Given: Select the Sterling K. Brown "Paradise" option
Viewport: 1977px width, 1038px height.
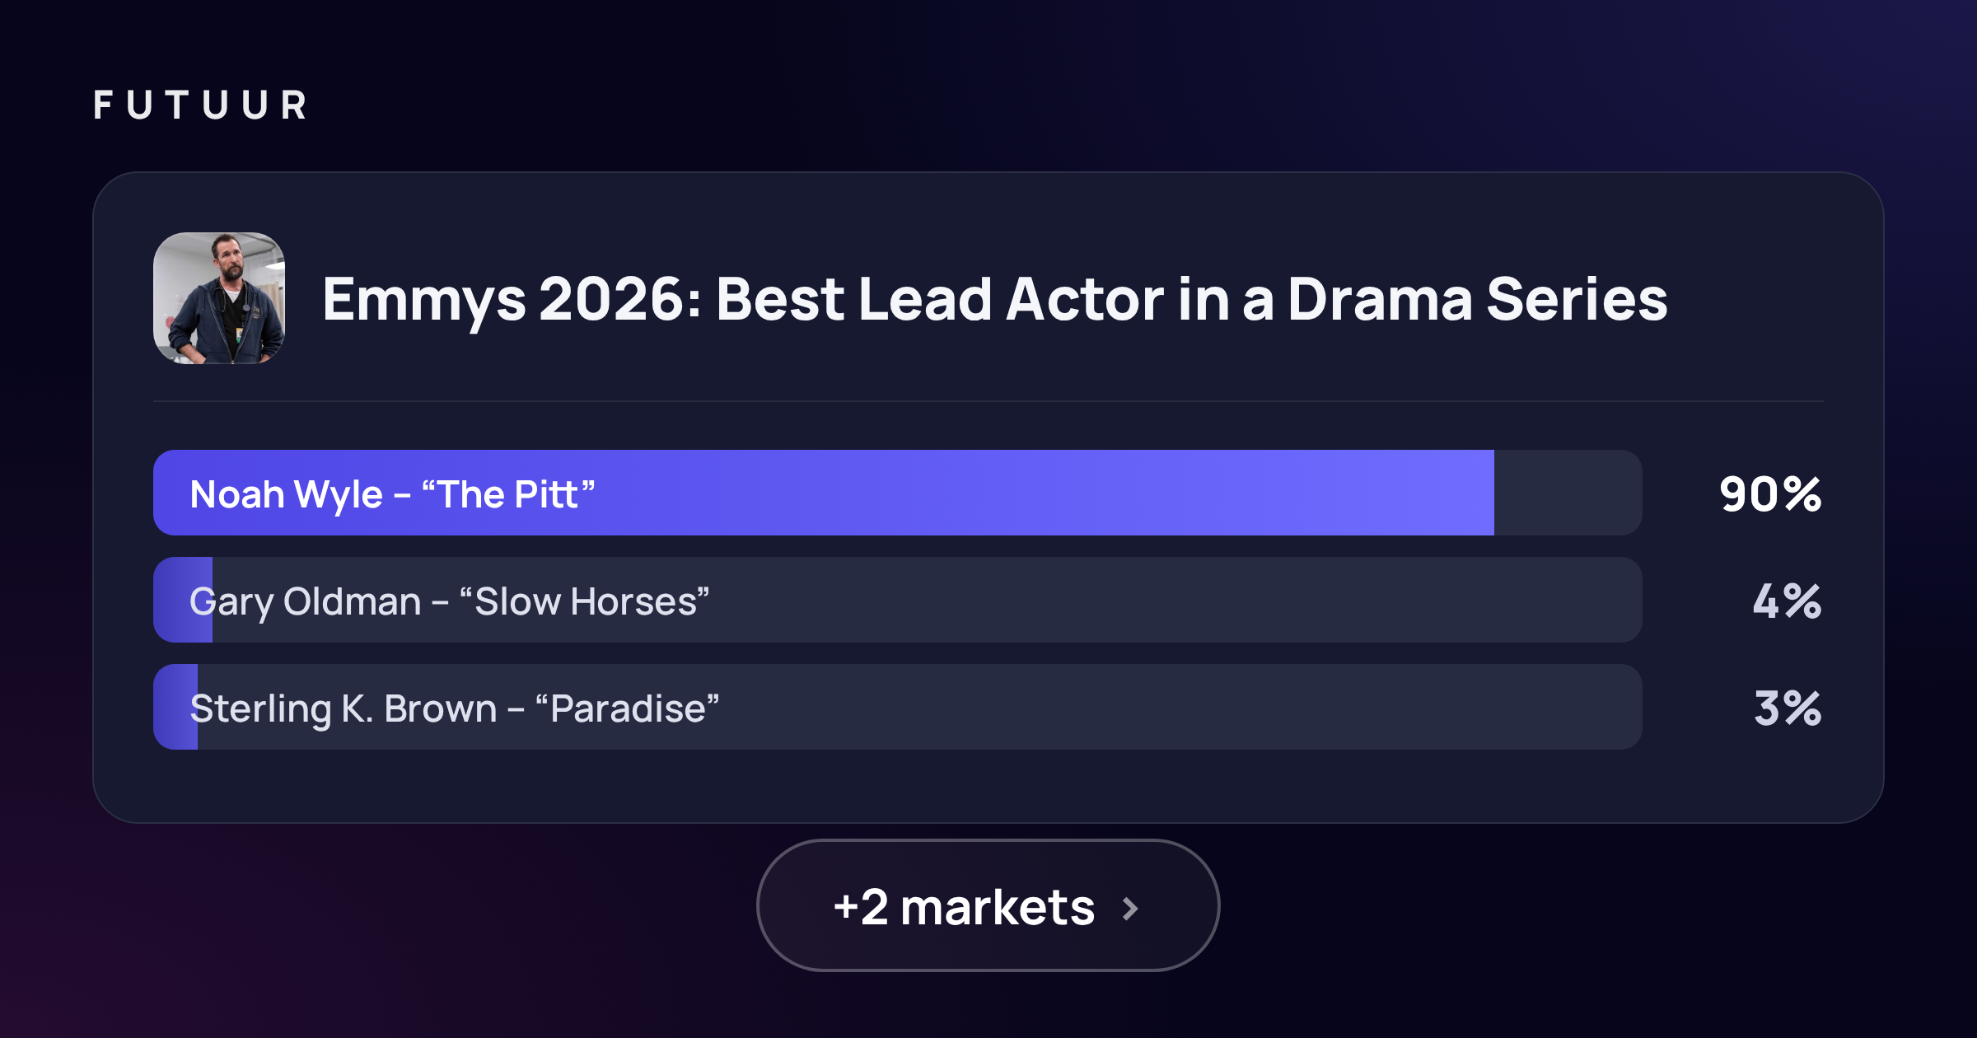Looking at the screenshot, I should (898, 707).
